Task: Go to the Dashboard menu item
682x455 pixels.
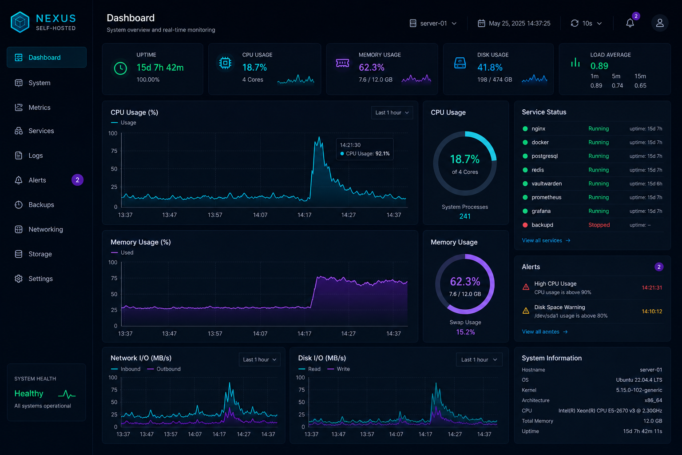Action: point(47,57)
